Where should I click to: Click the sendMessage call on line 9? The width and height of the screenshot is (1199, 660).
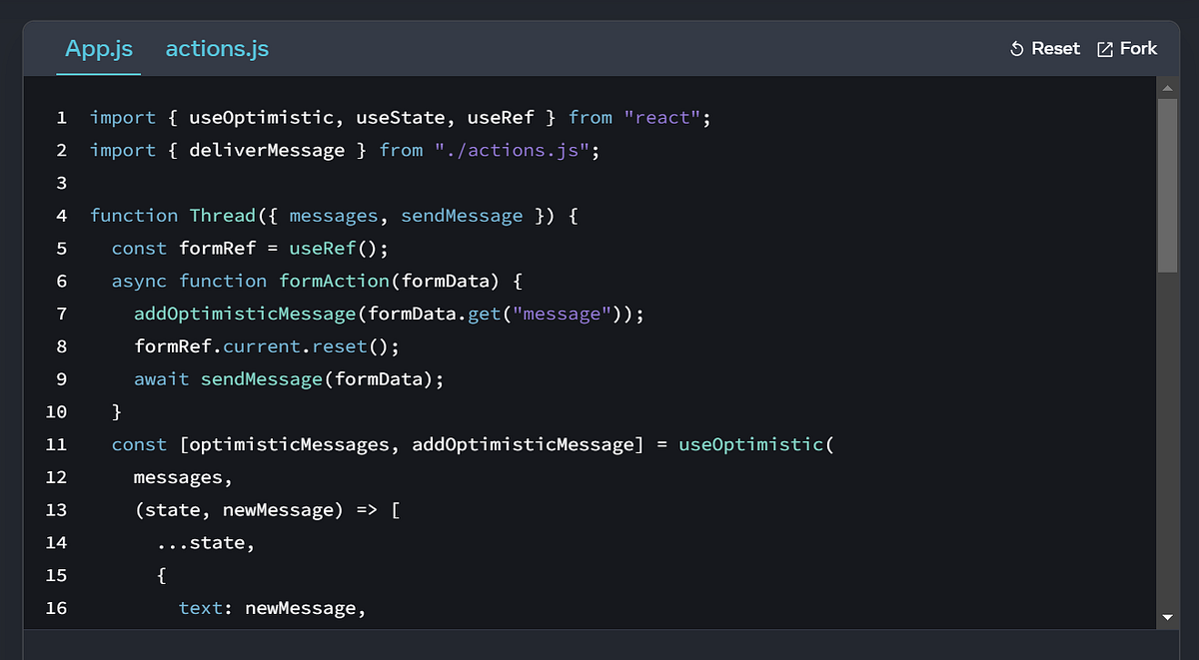[x=260, y=378]
